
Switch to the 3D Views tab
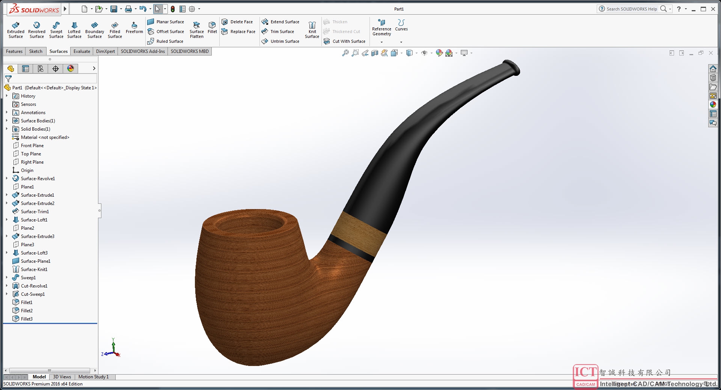click(62, 377)
